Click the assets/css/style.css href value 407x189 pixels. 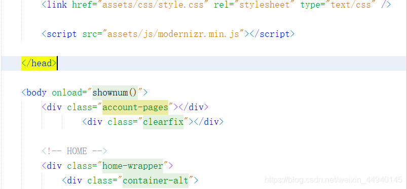click(153, 5)
